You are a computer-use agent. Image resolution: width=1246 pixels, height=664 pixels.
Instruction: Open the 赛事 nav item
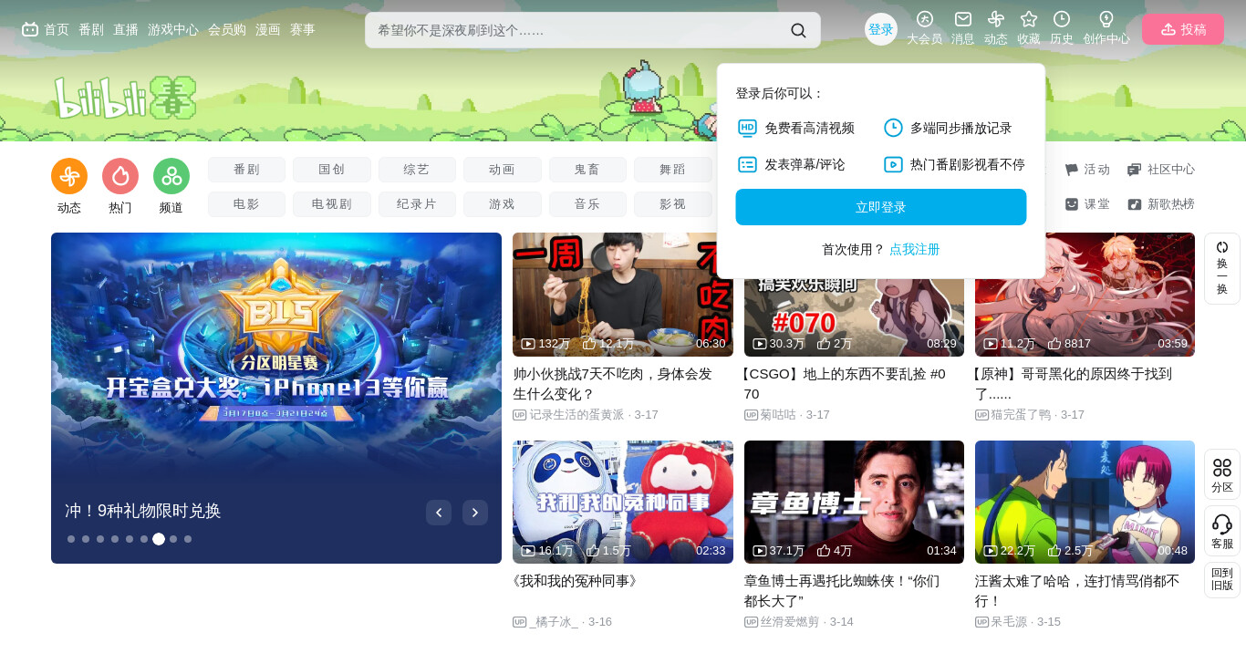click(x=303, y=29)
